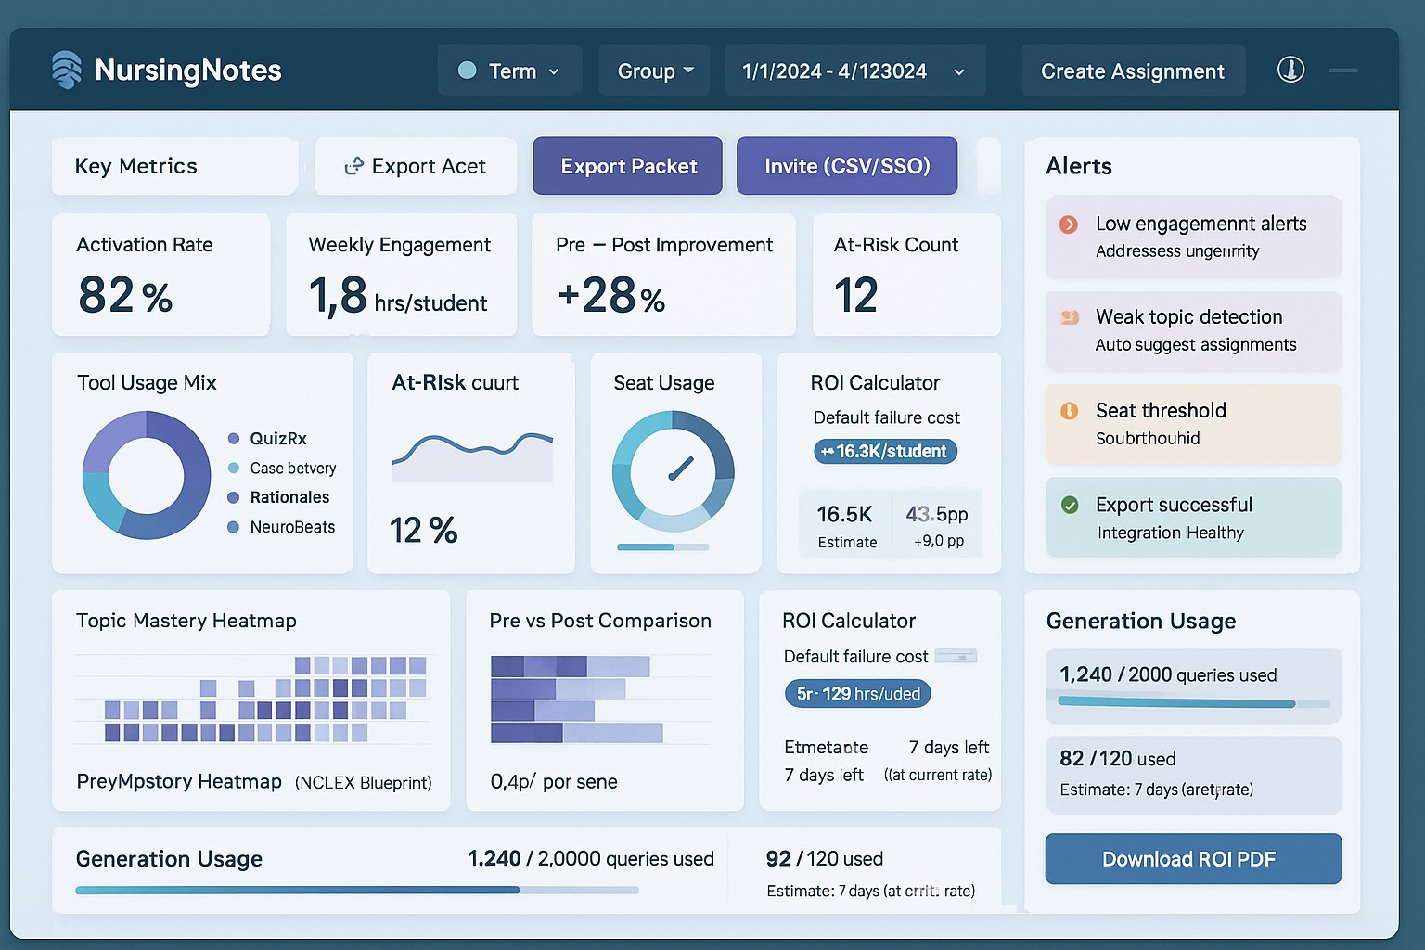Toggle the Rationales legend item
Viewport: 1425px width, 950px height.
pos(278,497)
